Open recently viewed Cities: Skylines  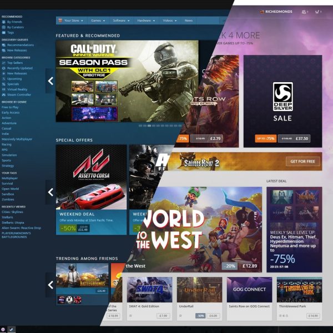pyautogui.click(x=12, y=212)
